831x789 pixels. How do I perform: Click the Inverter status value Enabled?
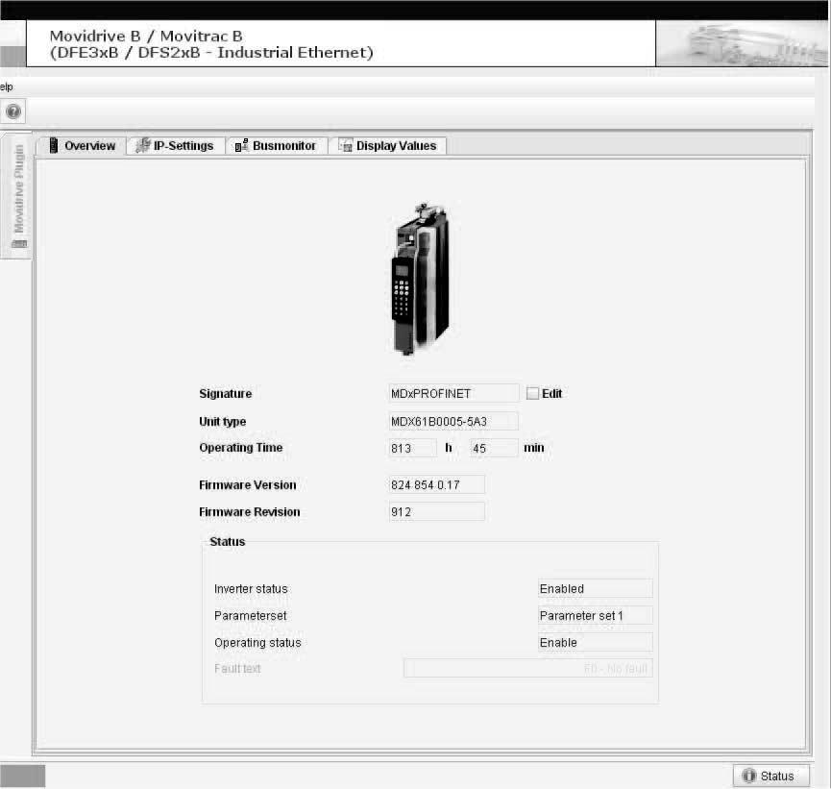point(596,588)
